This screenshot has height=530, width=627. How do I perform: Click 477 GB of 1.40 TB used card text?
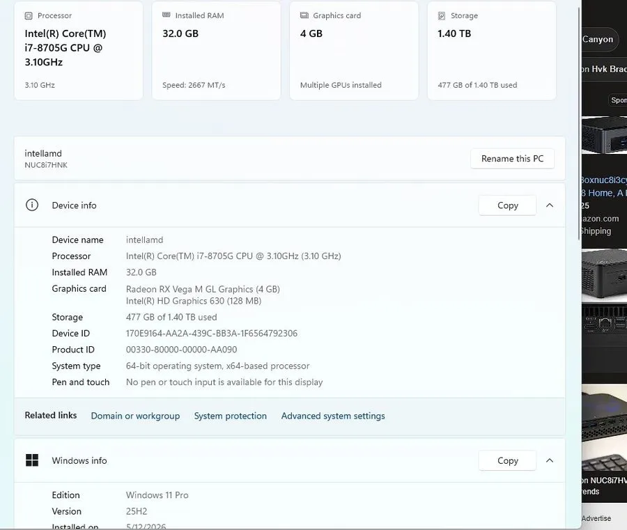(x=477, y=85)
